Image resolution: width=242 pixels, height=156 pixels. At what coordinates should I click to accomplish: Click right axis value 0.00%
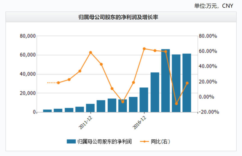pyautogui.click(x=206, y=97)
